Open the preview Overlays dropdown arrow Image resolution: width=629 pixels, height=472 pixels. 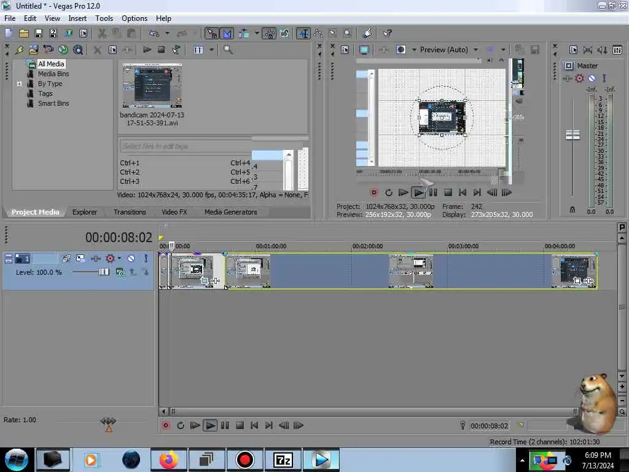tap(503, 50)
